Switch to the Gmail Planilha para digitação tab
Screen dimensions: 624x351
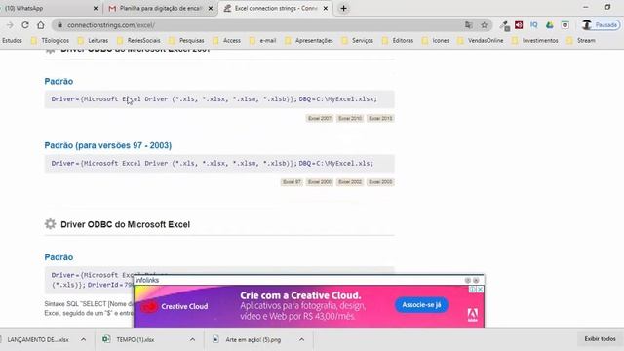click(x=160, y=8)
